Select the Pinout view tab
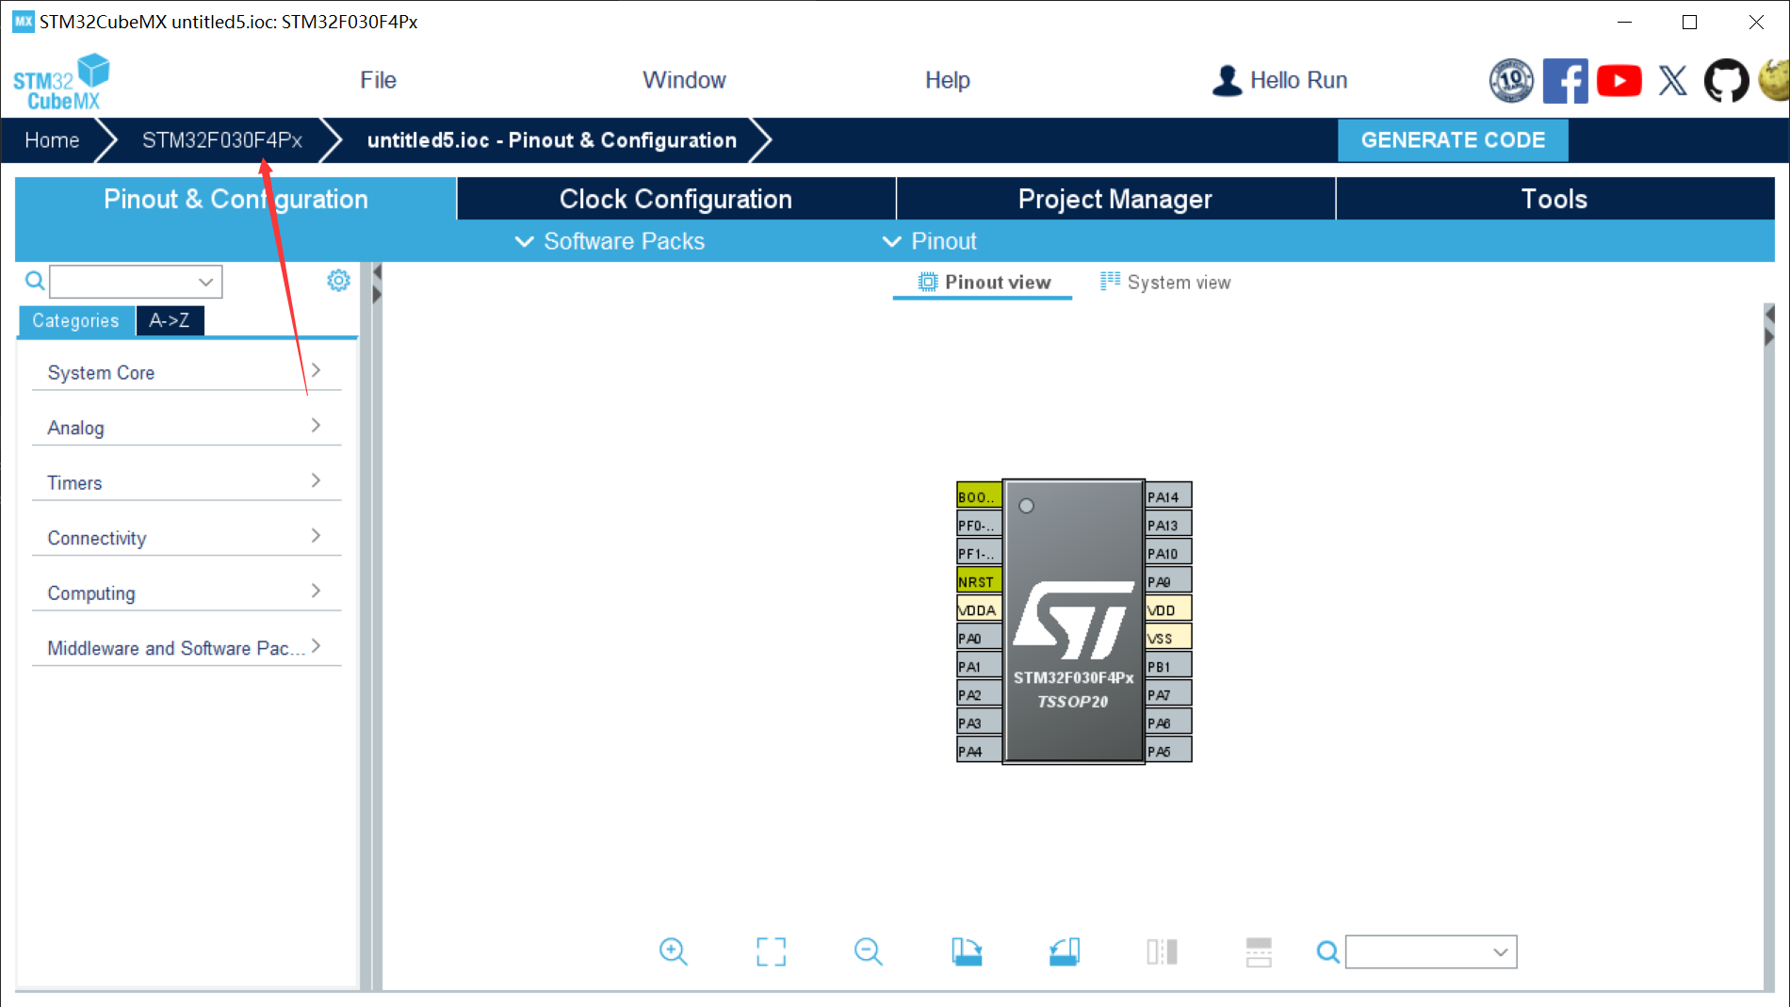This screenshot has width=1790, height=1007. click(984, 282)
